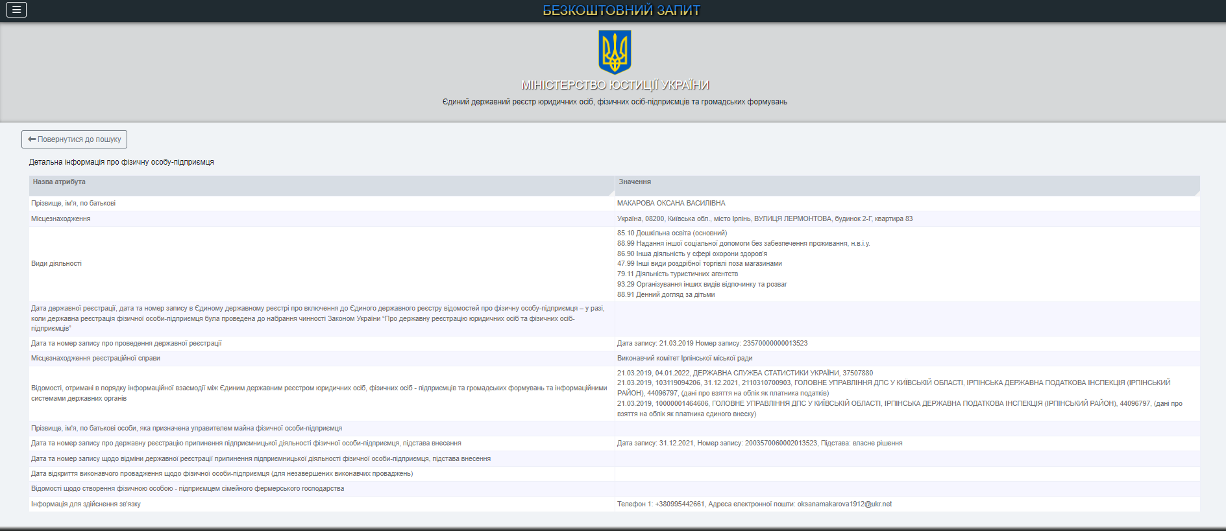Viewport: 1226px width, 531px height.
Task: Click the "БЕЗКОШТОВНИЙ ЗАПИТ" page title
Action: [x=621, y=10]
